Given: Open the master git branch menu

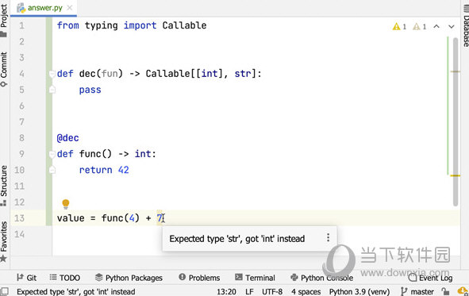Looking at the screenshot, I should pos(417,291).
